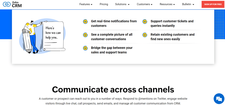
Task: Open the Bulletin dropdown
Action: [188, 4]
